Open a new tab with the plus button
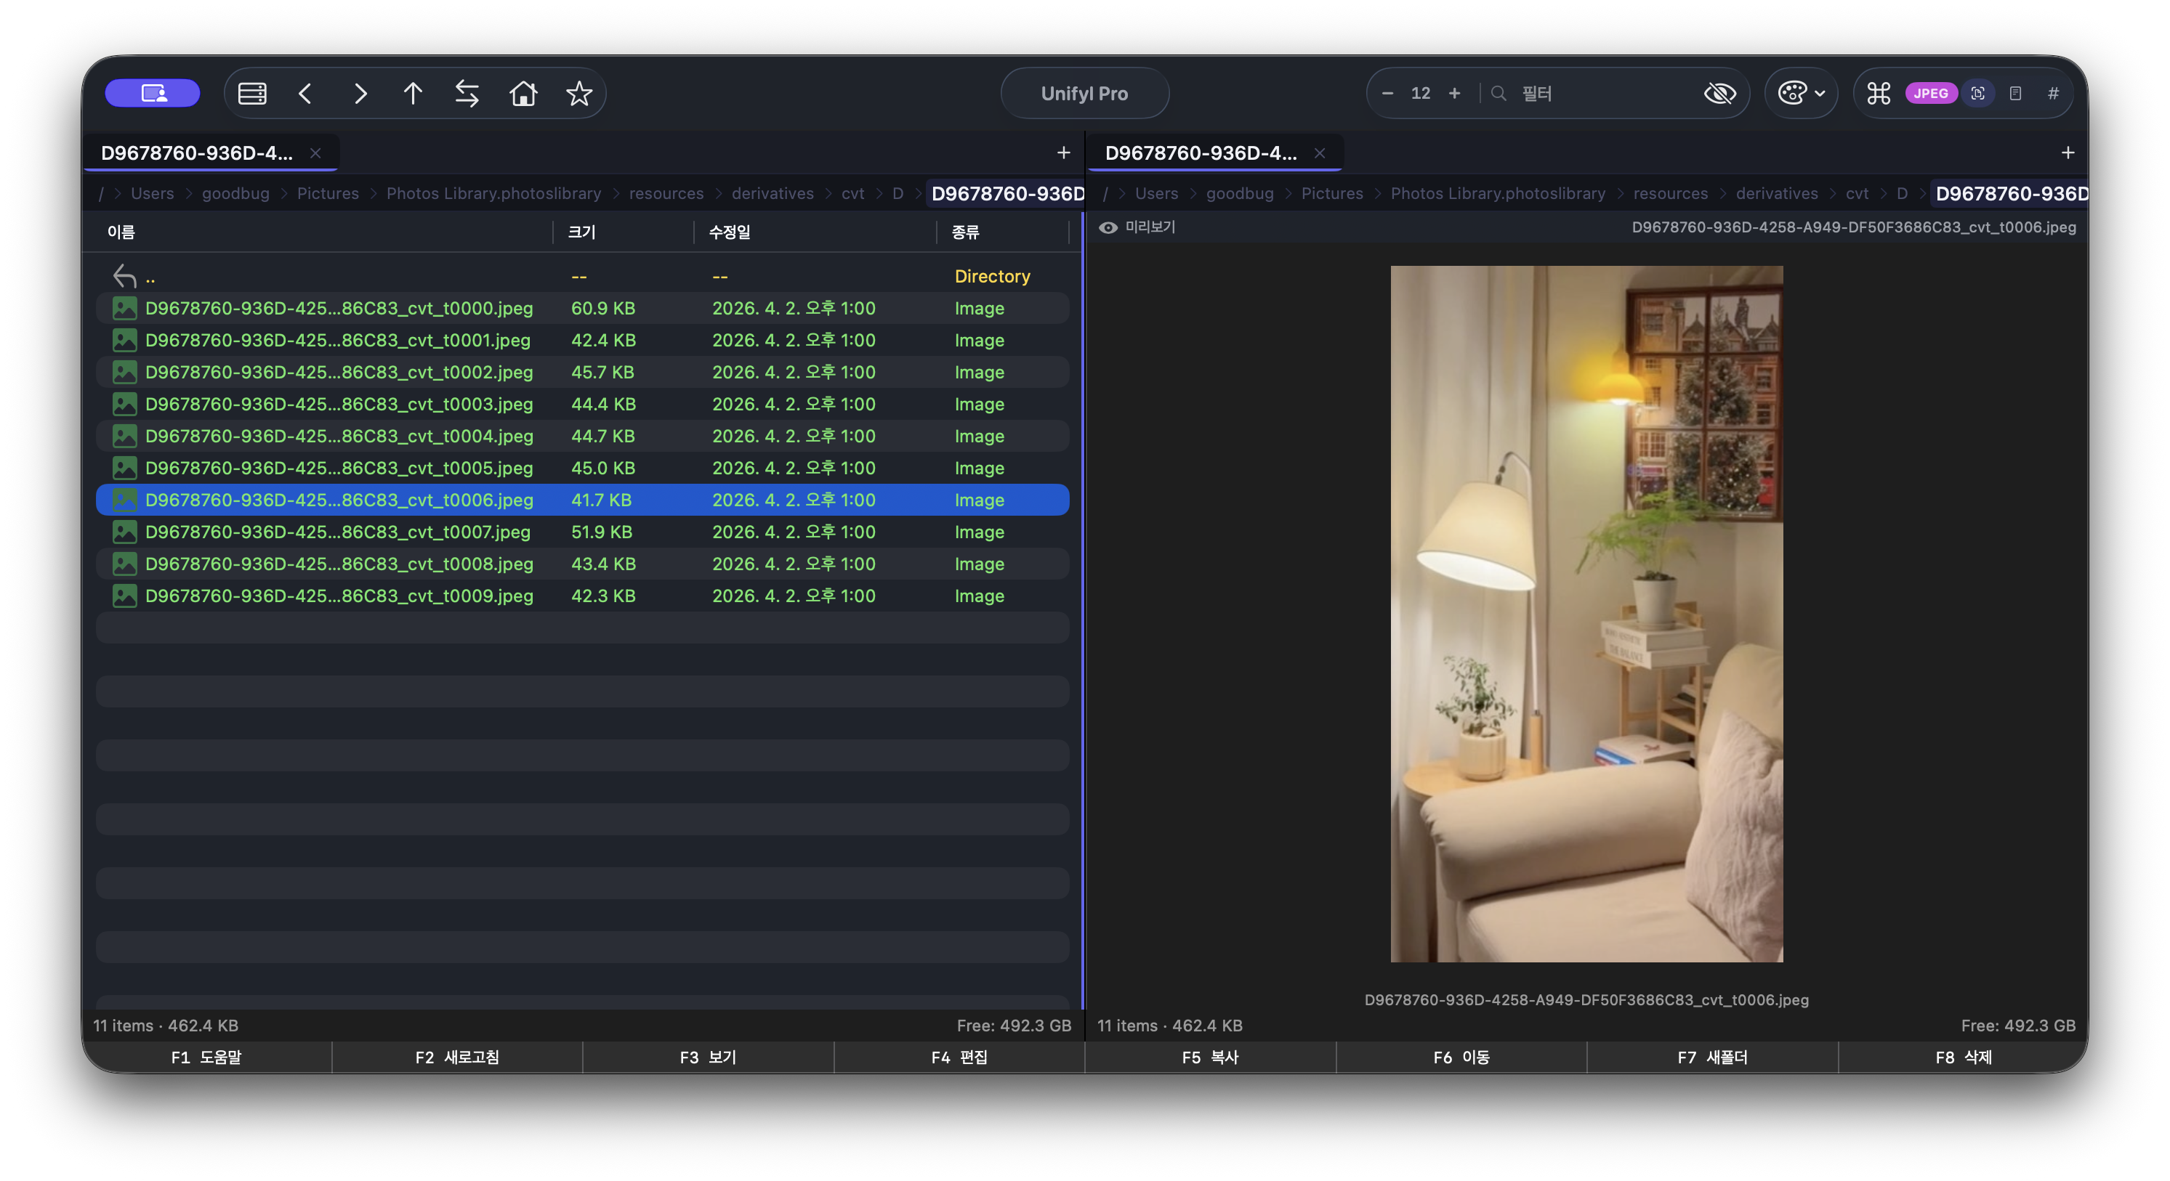2170x1181 pixels. click(1063, 153)
